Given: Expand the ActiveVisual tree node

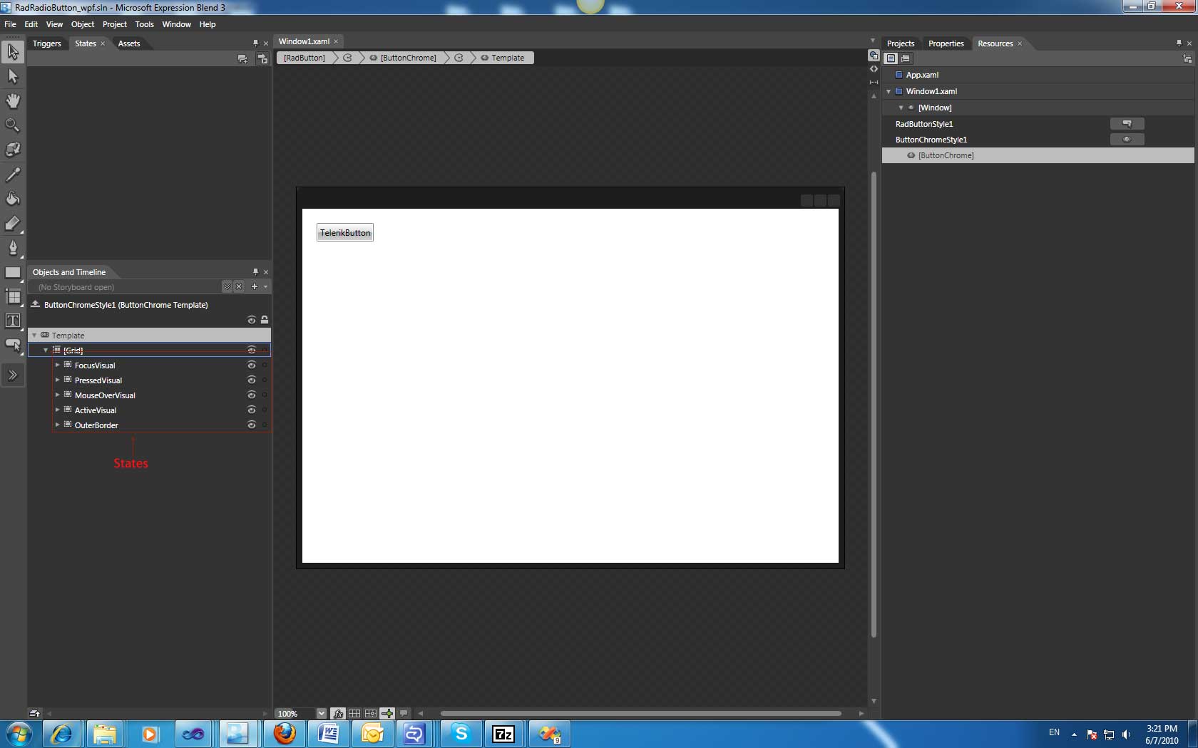Looking at the screenshot, I should click(x=58, y=410).
